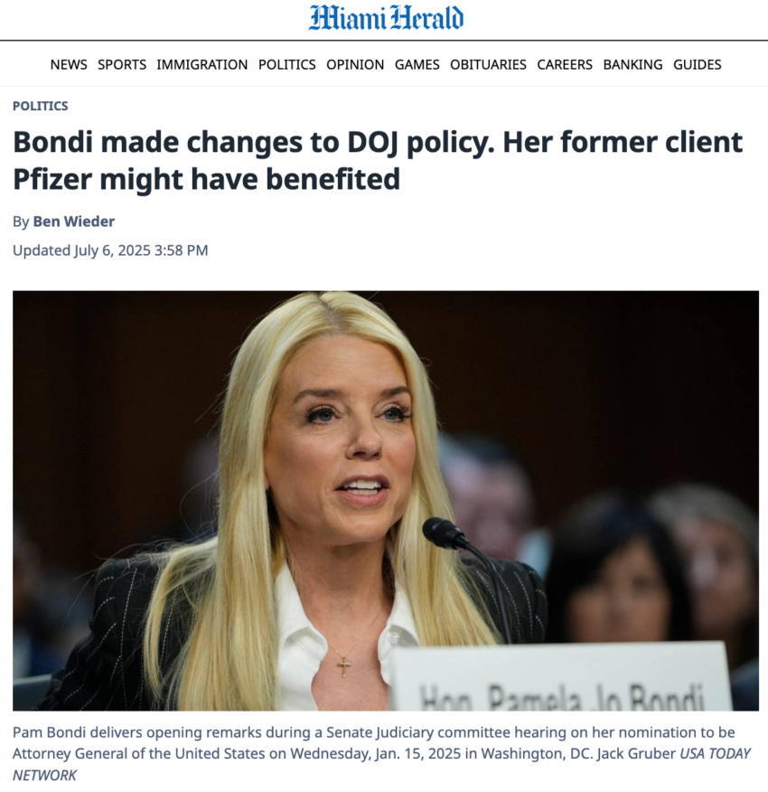
Task: Open the NEWS section
Action: pyautogui.click(x=69, y=65)
